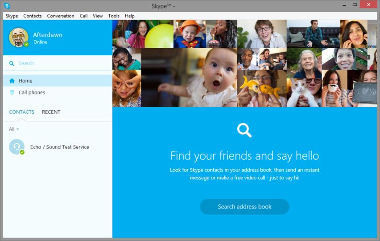Close the Skype window

tap(368, 4)
